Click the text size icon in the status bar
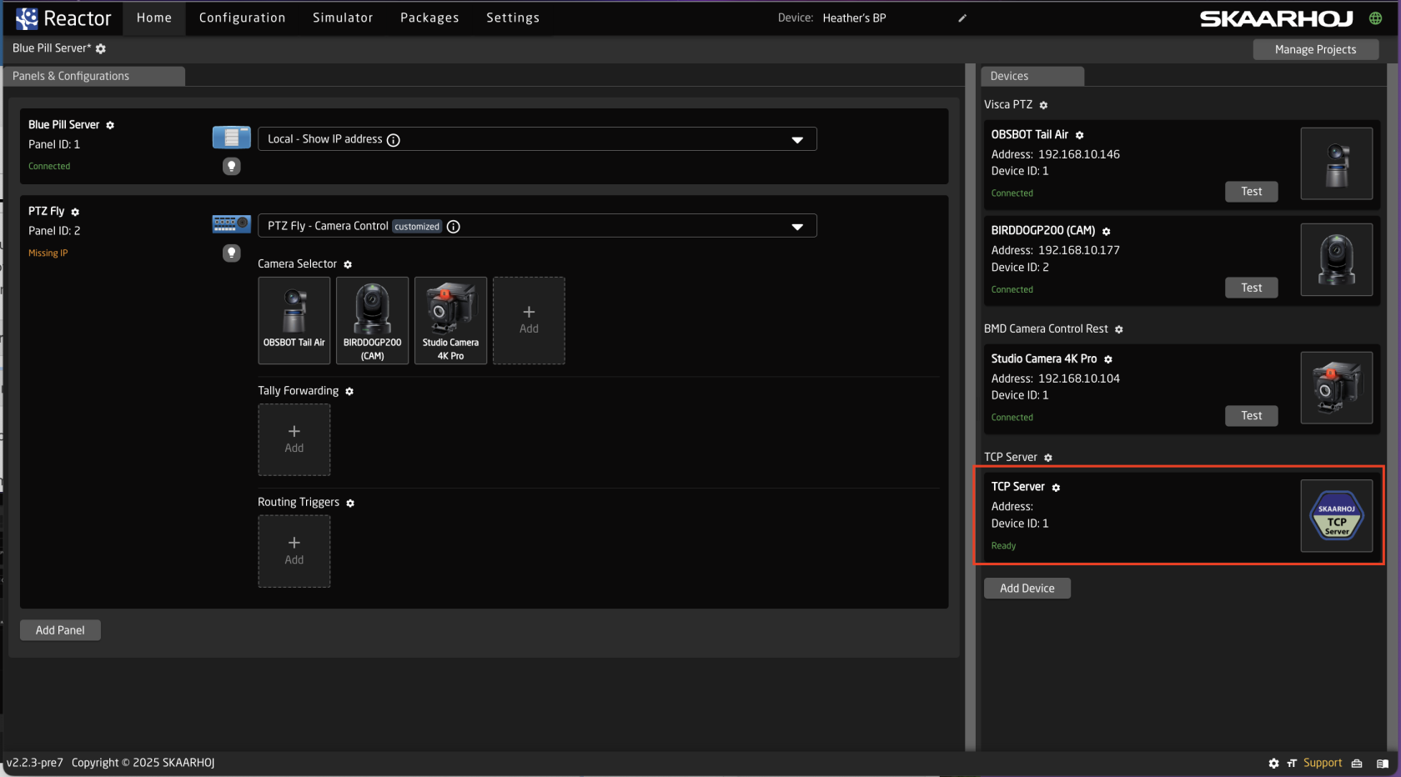 (1291, 763)
